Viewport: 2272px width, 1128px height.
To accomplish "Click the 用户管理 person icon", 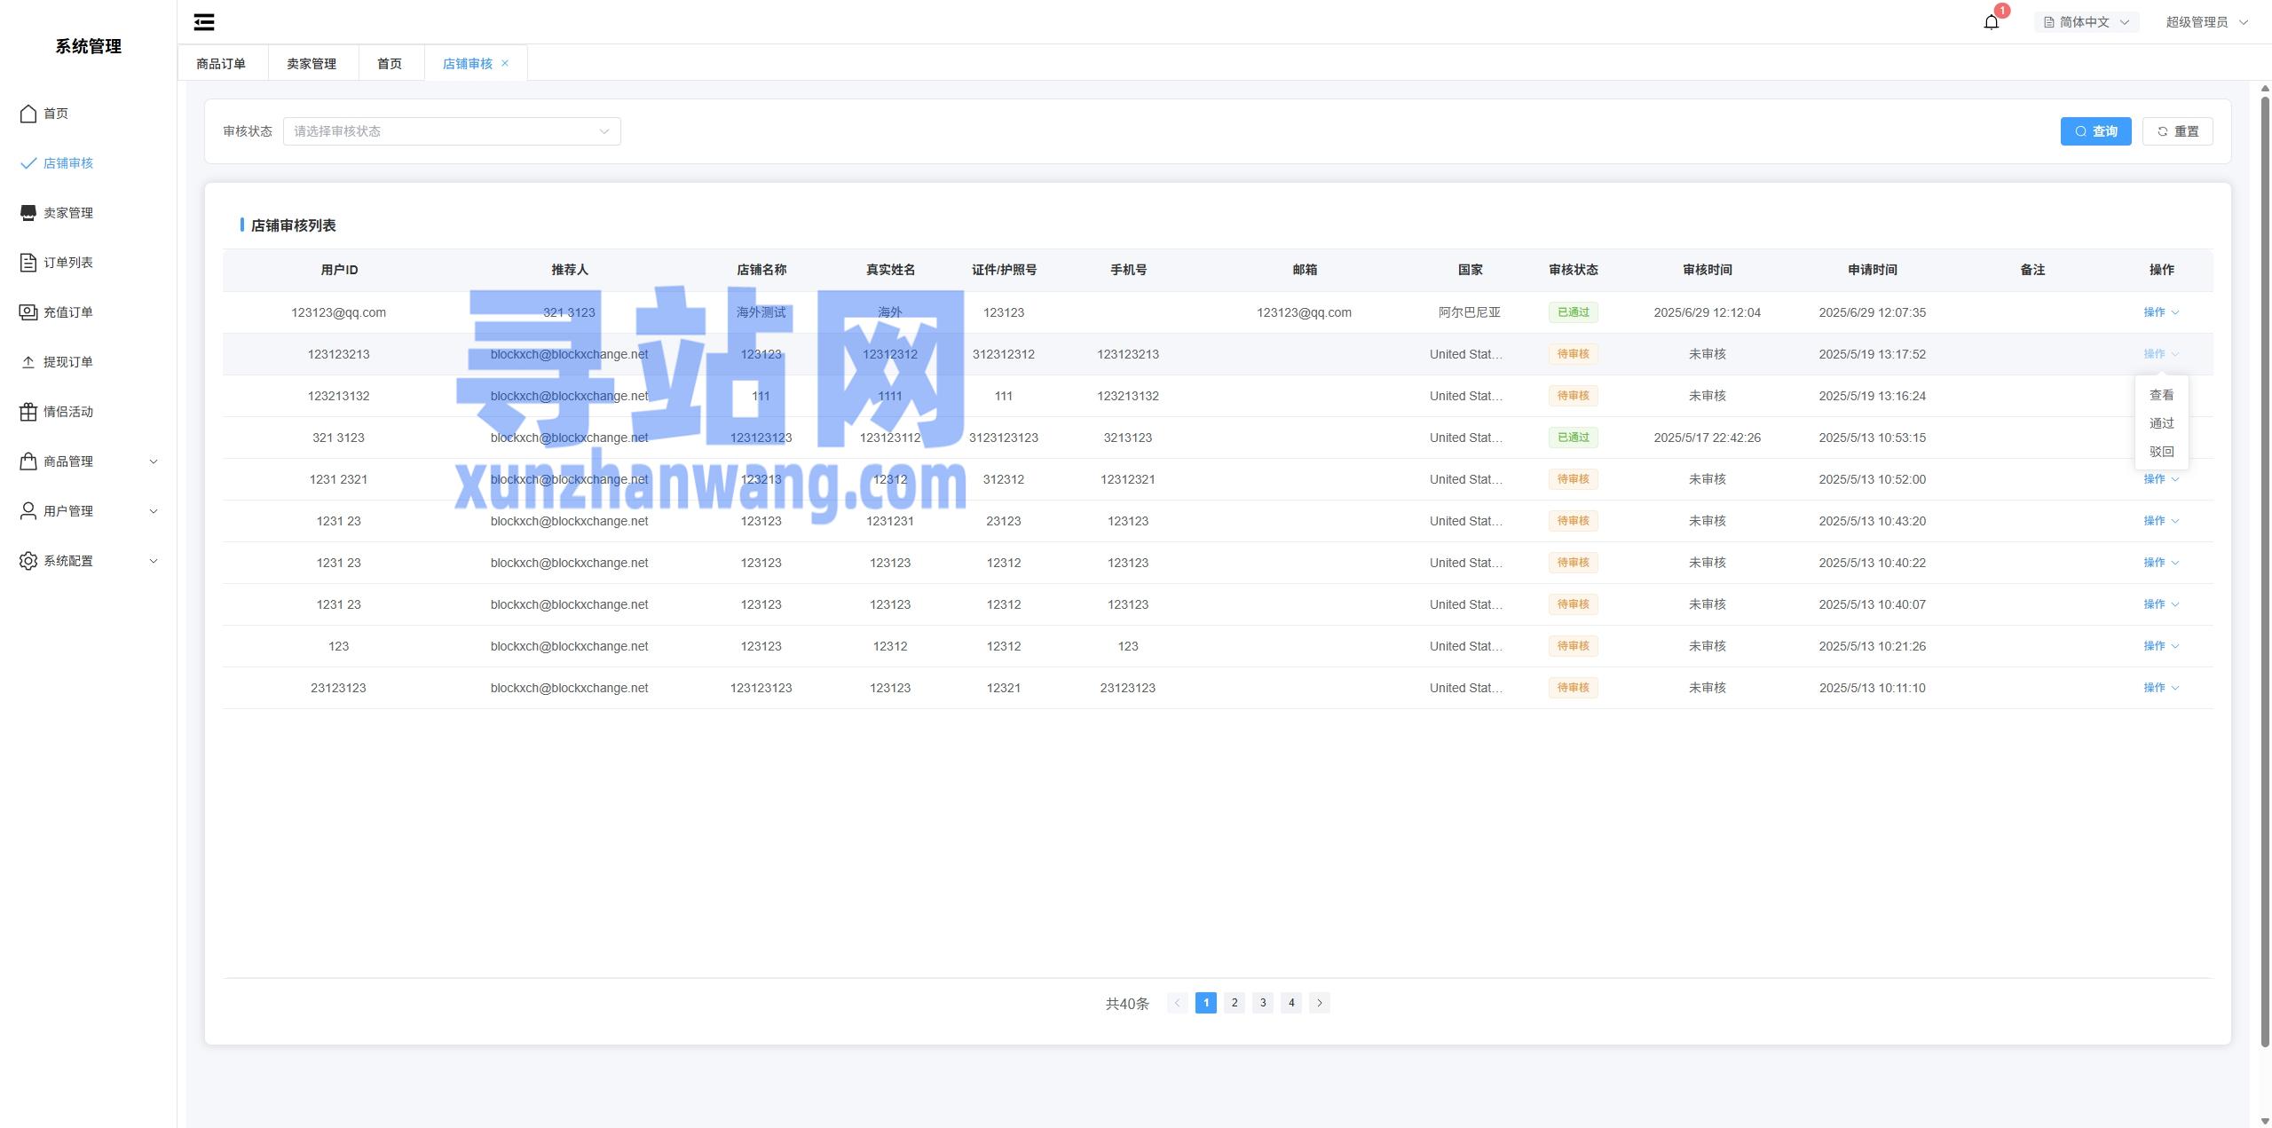I will [x=28, y=511].
